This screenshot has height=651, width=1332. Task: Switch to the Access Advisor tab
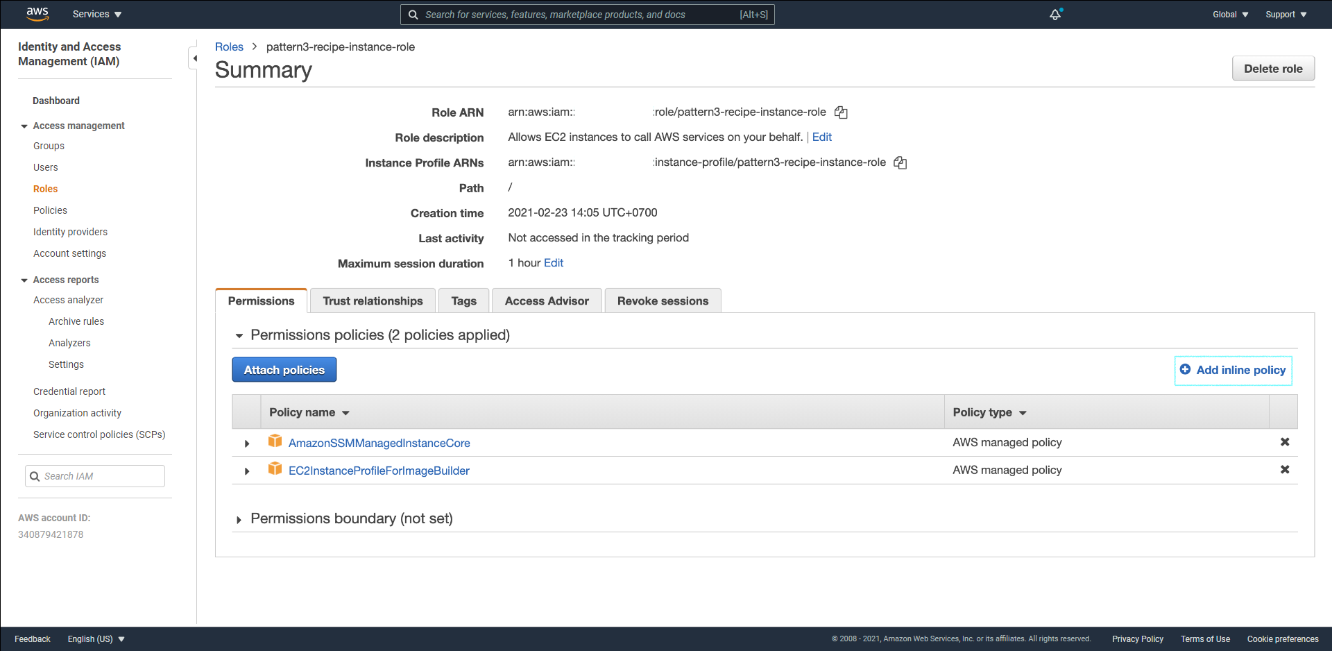[x=547, y=301]
